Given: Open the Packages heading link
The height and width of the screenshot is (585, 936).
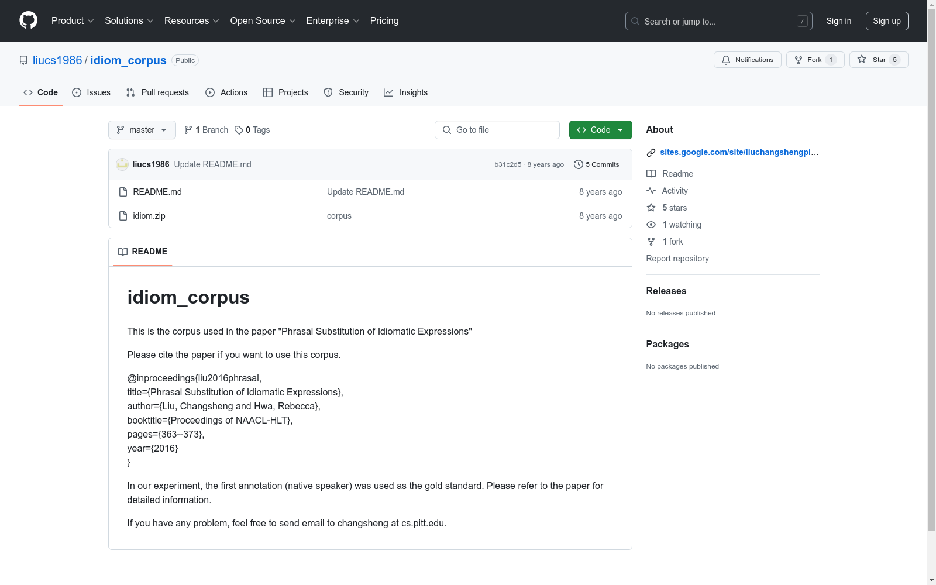Looking at the screenshot, I should point(667,344).
